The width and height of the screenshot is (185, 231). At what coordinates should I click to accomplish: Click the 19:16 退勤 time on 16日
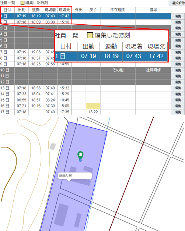tap(36, 106)
